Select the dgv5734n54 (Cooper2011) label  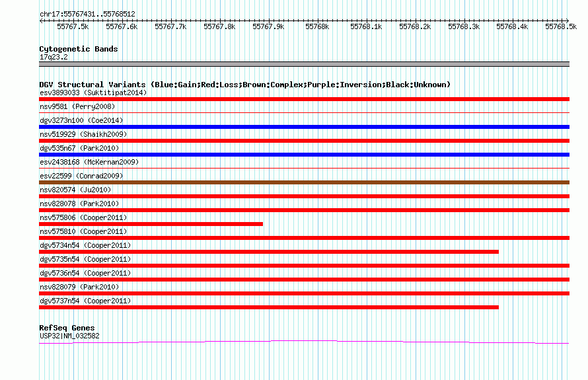click(x=85, y=245)
